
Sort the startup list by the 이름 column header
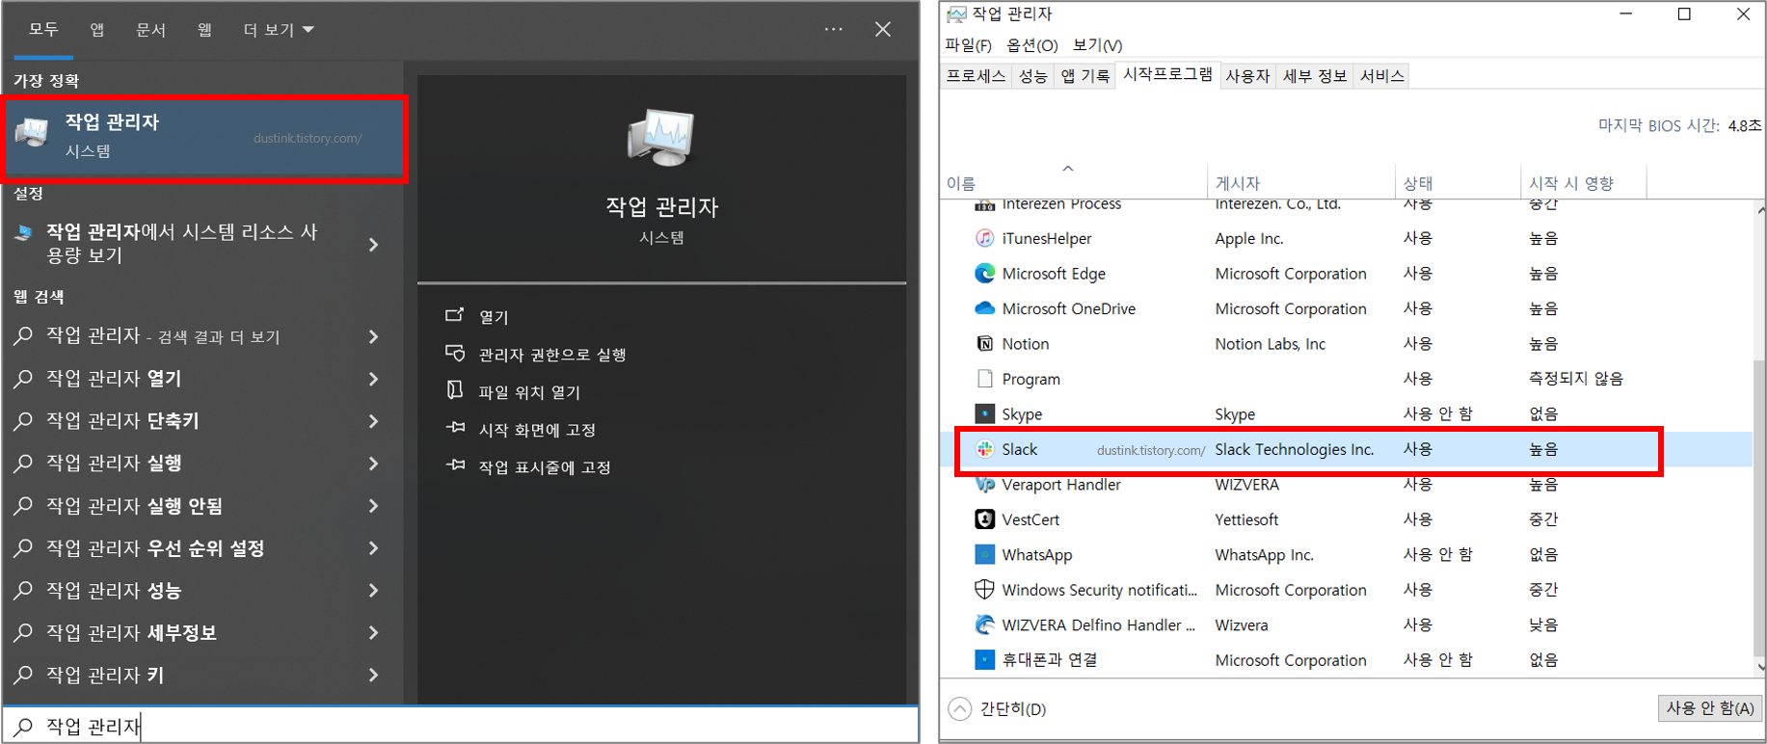coord(1073,183)
